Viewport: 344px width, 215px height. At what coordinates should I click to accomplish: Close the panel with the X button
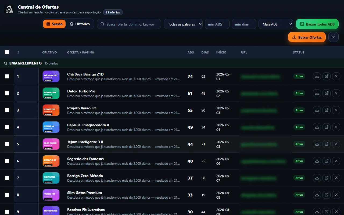point(334,37)
